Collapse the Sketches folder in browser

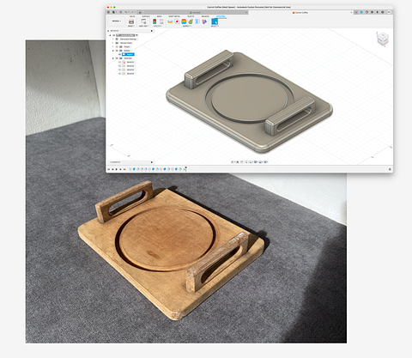click(112, 58)
